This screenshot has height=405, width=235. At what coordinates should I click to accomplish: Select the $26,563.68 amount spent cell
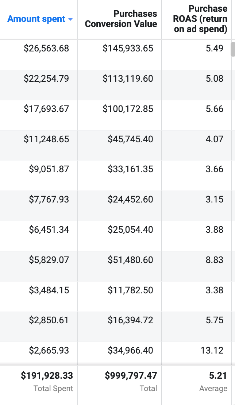coord(46,49)
